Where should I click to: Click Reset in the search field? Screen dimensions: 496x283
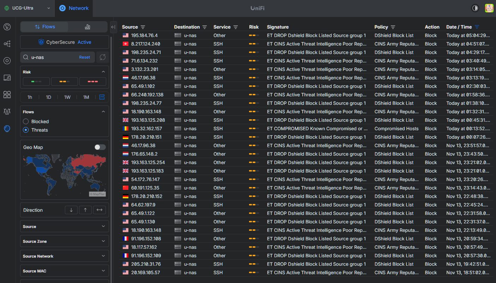(84, 57)
